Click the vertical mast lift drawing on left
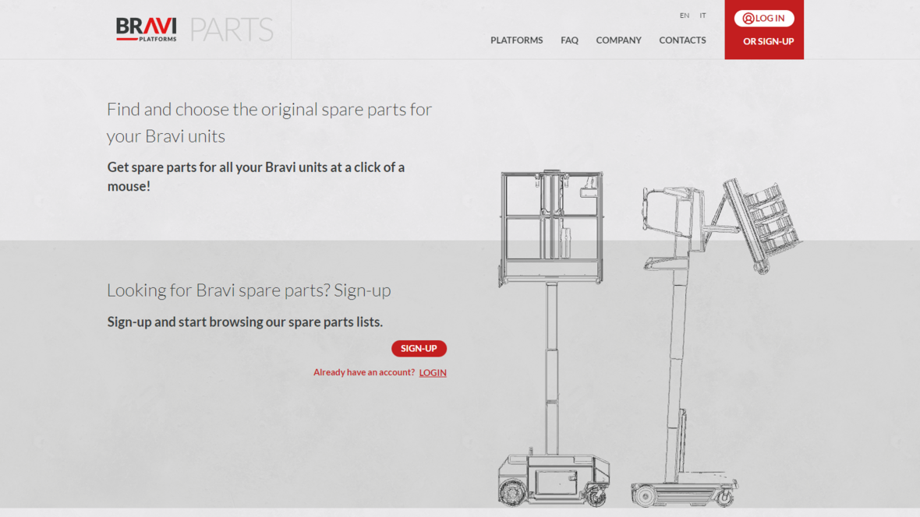This screenshot has height=517, width=920. coord(553,338)
